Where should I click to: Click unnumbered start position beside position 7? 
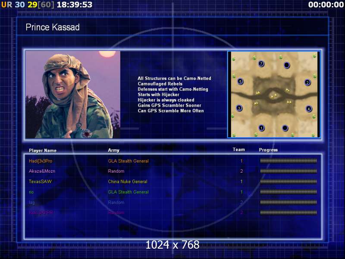pyautogui.click(x=286, y=65)
